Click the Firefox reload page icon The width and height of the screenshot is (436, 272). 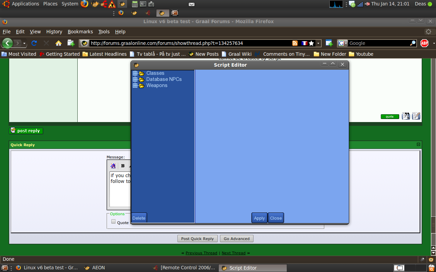pos(34,43)
